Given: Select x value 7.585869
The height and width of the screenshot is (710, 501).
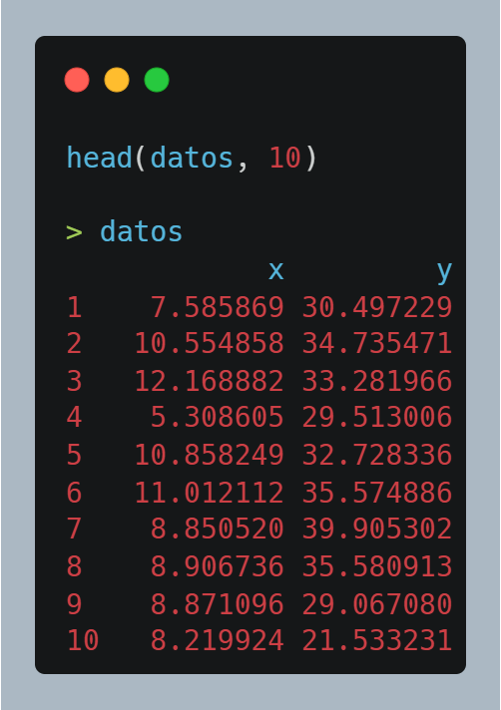Looking at the screenshot, I should [x=218, y=307].
